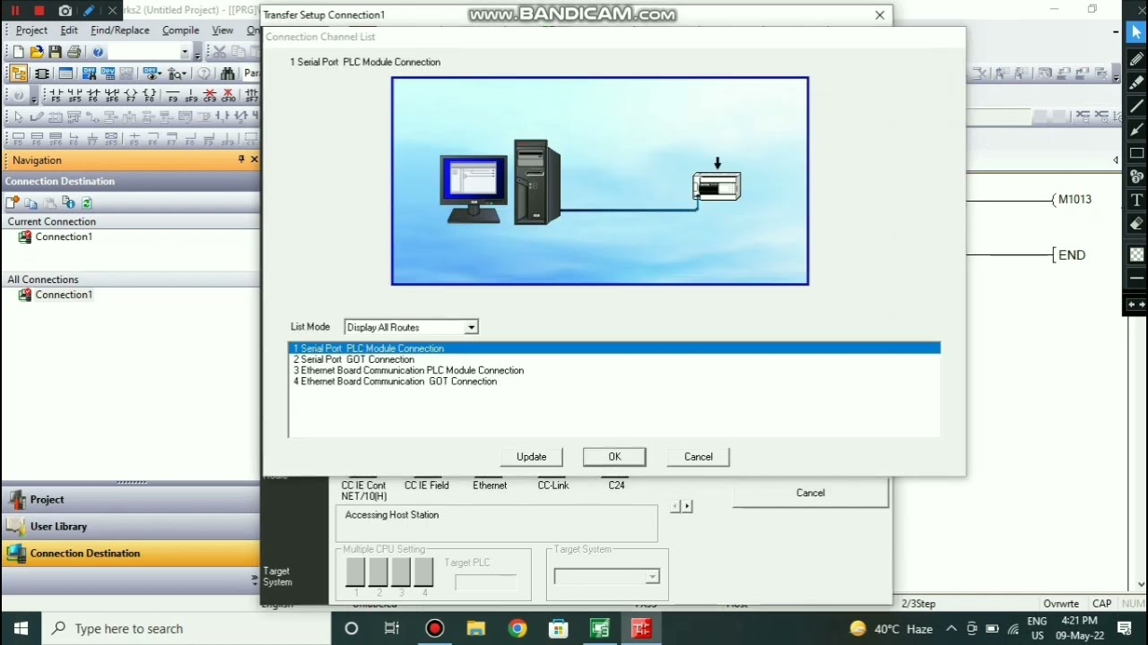Insert open contact F5 symbol
Viewport: 1148px width, 645px height.
pos(56,95)
